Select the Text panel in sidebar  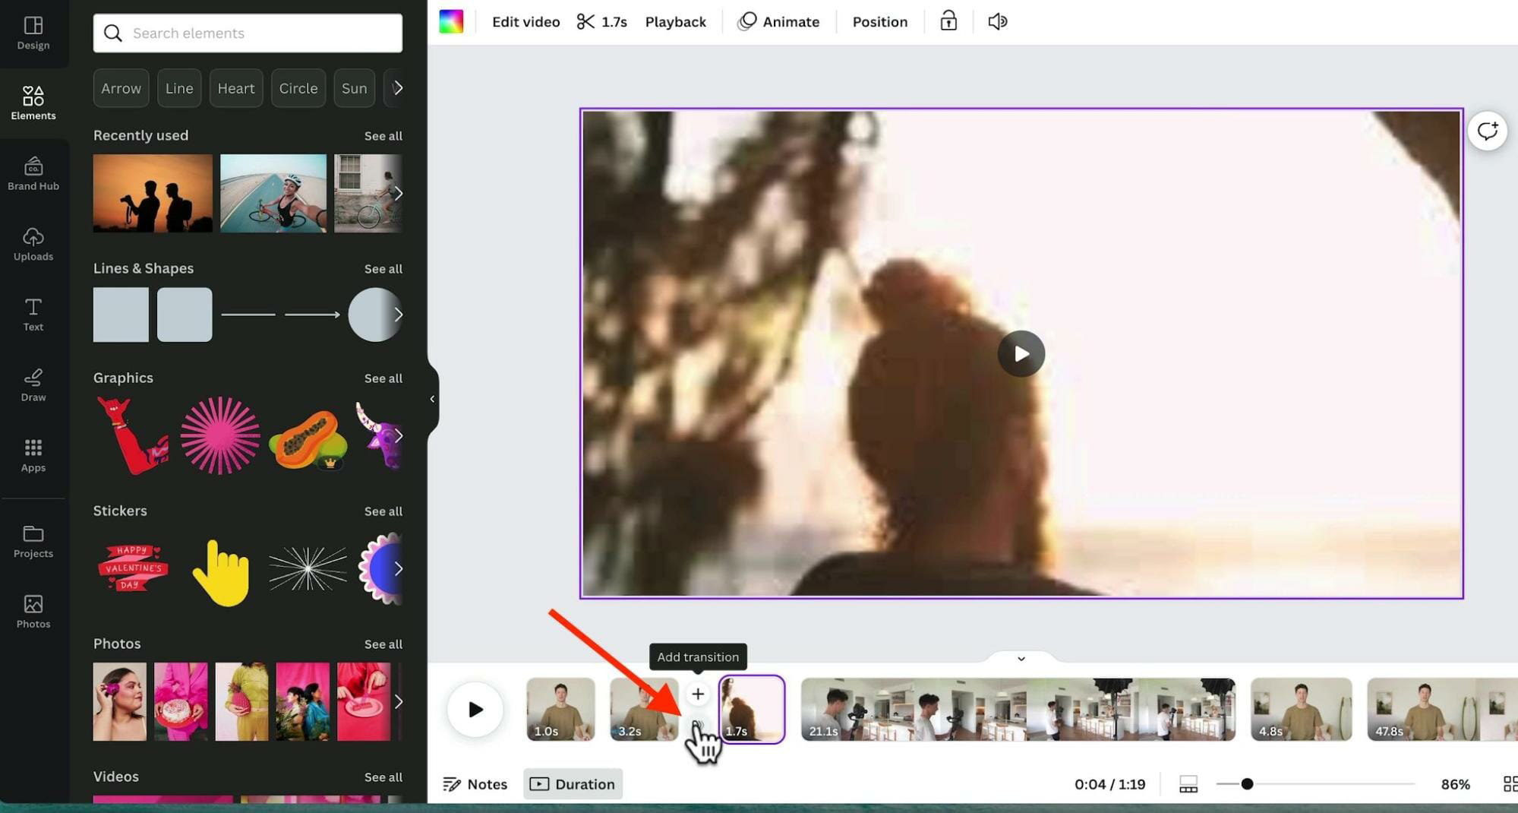click(x=33, y=313)
